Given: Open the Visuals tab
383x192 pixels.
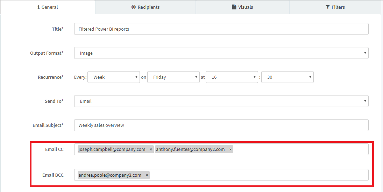Looking at the screenshot, I should point(242,7).
